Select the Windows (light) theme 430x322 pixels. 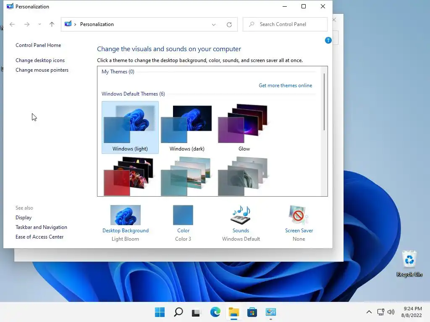tap(130, 127)
